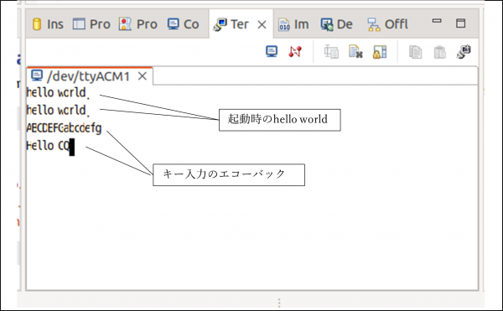Image resolution: width=503 pixels, height=311 pixels.
Task: Click the toggle command input field icon
Action: 331,52
